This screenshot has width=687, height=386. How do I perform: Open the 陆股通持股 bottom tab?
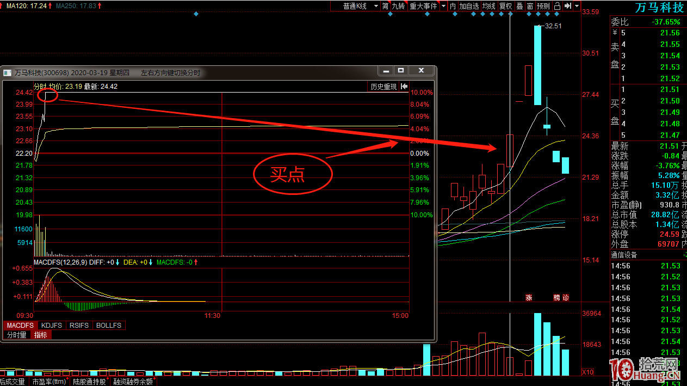pyautogui.click(x=90, y=382)
